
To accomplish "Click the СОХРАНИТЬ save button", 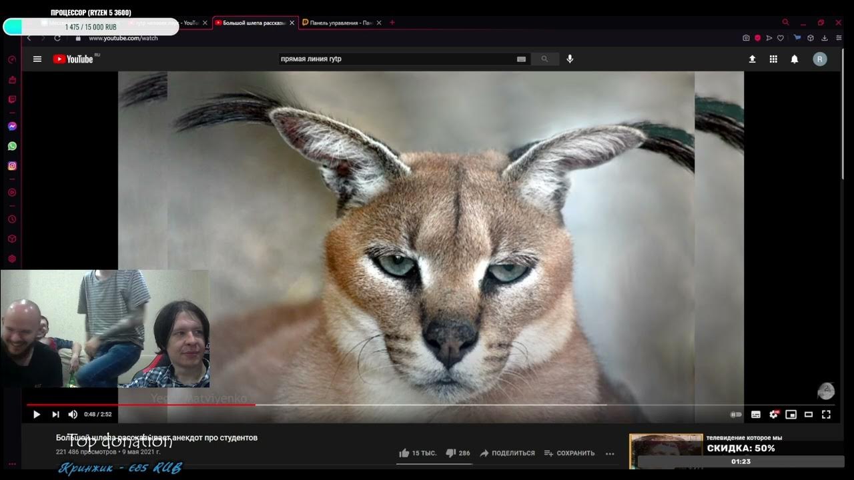I will [x=569, y=453].
